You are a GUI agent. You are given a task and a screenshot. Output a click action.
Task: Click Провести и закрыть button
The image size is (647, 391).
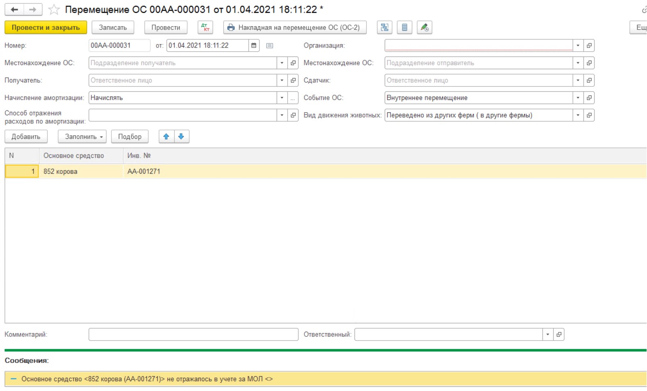45,27
